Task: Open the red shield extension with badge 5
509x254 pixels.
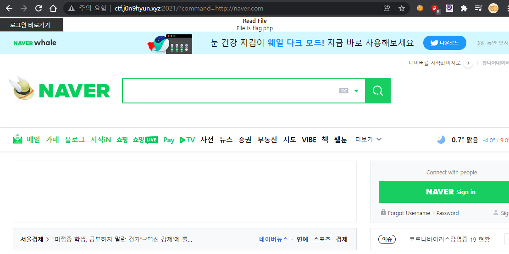Action: [x=435, y=9]
